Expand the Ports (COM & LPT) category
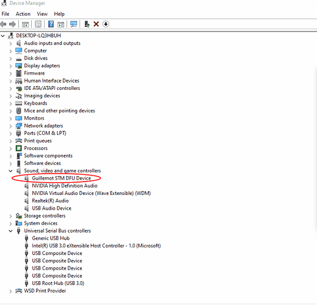 [10, 134]
